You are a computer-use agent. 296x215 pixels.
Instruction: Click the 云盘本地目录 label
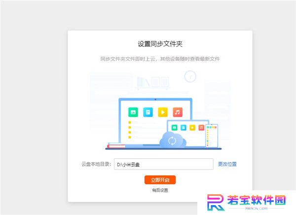pyautogui.click(x=96, y=164)
